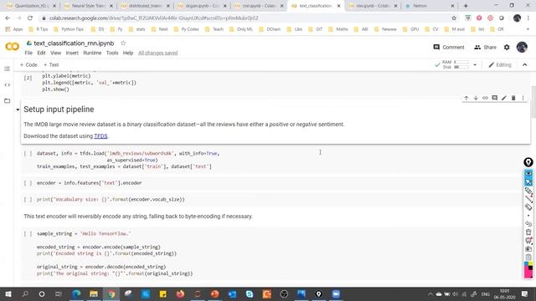This screenshot has height=301, width=536.
Task: Open the Editing mode dropdown
Action: pos(500,65)
